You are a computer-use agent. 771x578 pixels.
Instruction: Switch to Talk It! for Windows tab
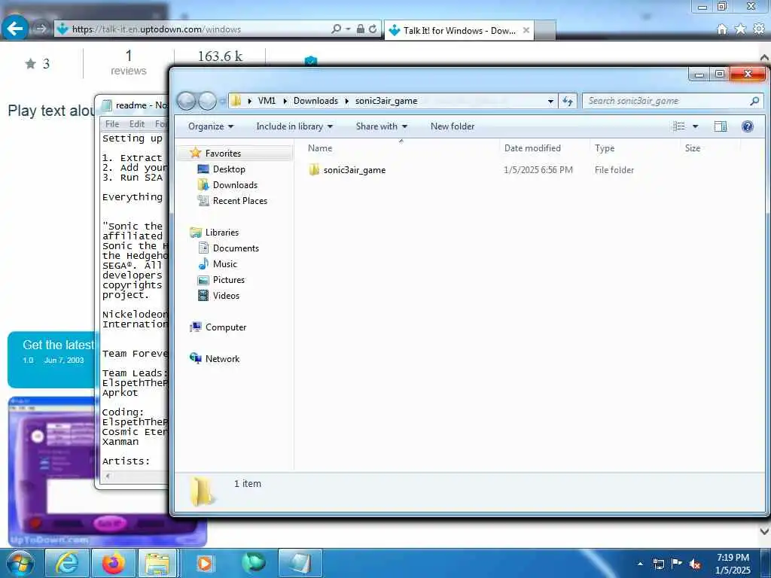pyautogui.click(x=458, y=30)
